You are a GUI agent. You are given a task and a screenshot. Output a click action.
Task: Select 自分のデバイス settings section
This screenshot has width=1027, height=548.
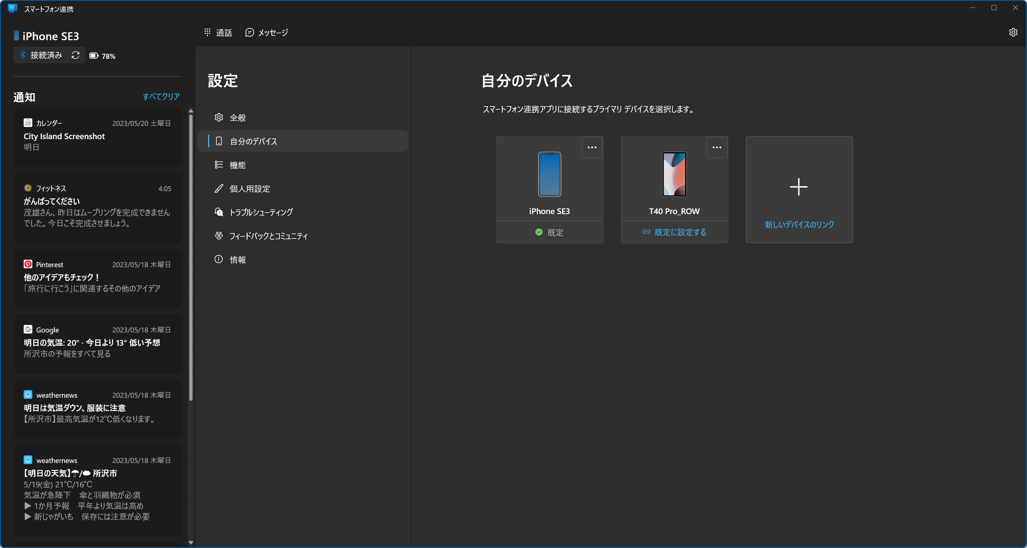coord(303,141)
